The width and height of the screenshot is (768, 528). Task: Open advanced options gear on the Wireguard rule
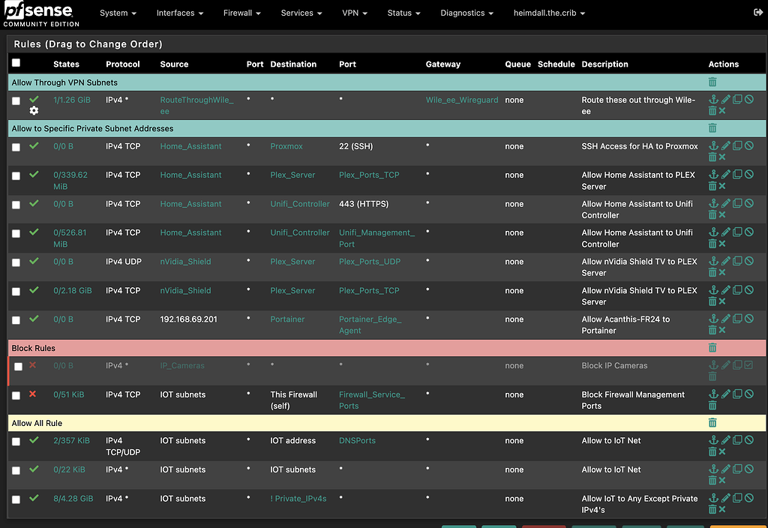33,110
